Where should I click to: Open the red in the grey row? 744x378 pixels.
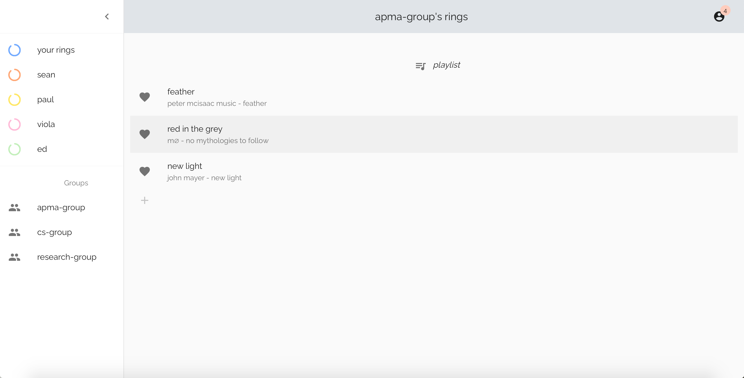[x=433, y=134]
